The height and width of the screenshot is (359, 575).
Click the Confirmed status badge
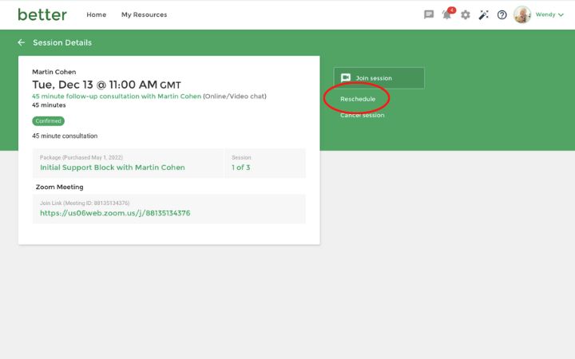49,121
